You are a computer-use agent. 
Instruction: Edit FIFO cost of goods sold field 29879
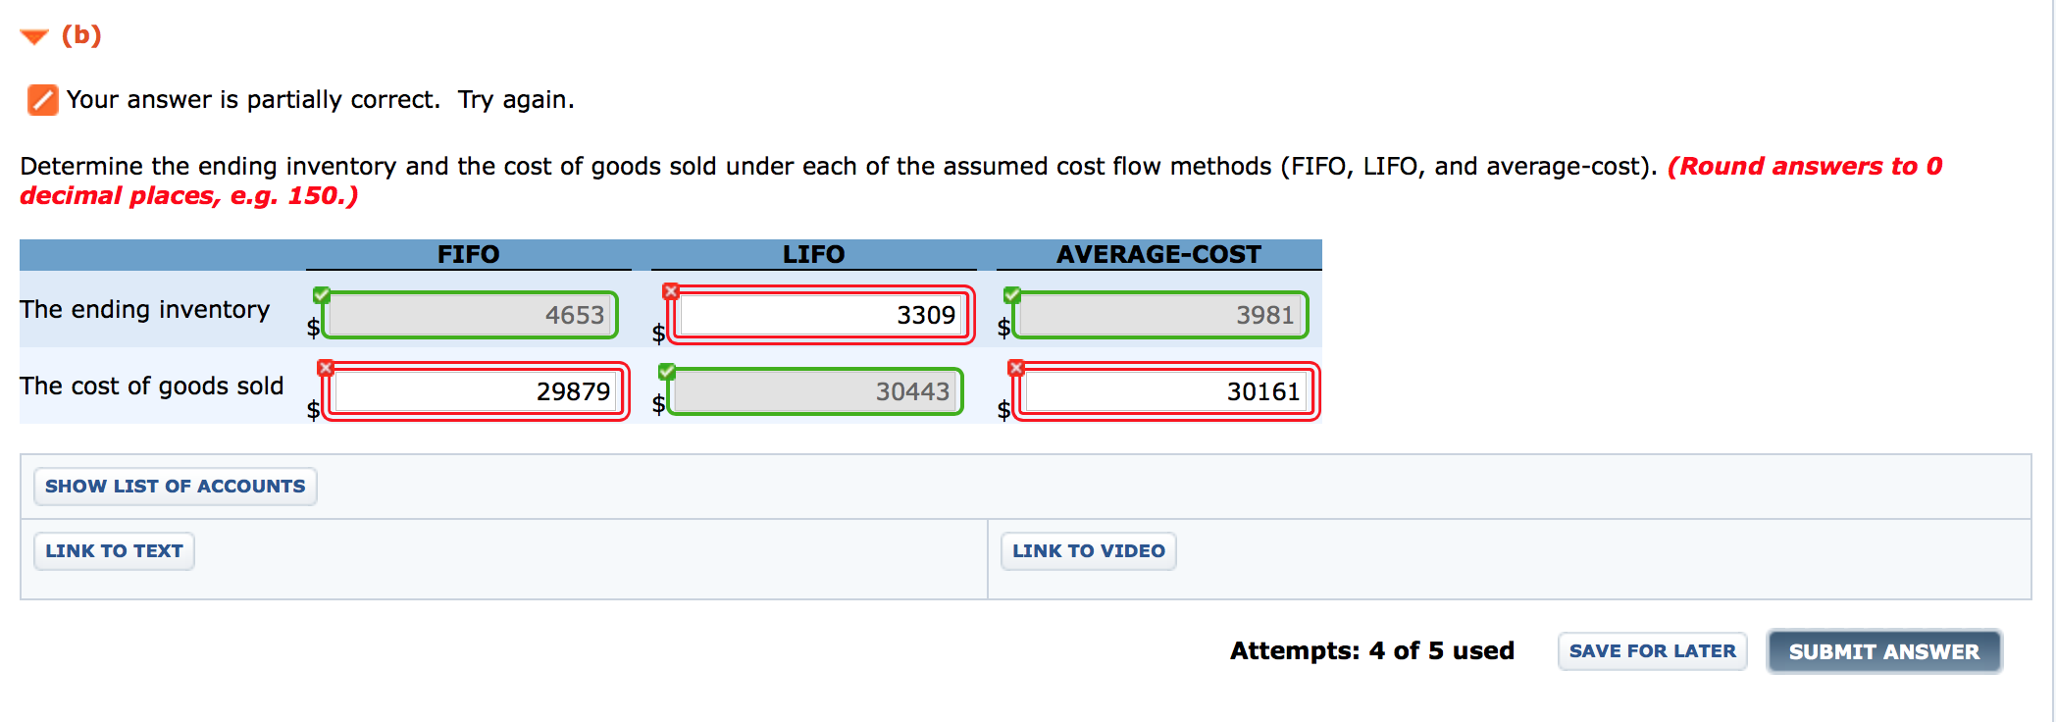point(475,391)
